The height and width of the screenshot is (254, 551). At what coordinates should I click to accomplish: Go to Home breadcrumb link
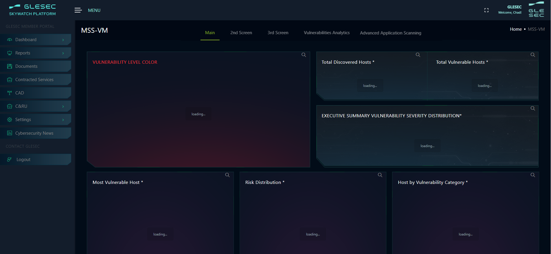[x=516, y=29]
